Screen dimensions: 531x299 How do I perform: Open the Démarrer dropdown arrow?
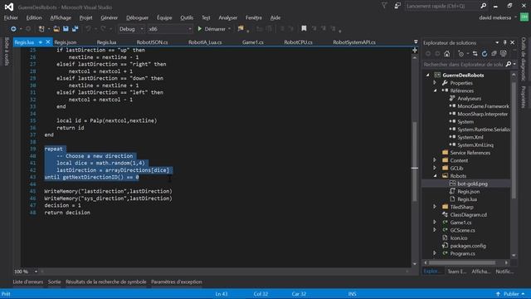pyautogui.click(x=229, y=29)
